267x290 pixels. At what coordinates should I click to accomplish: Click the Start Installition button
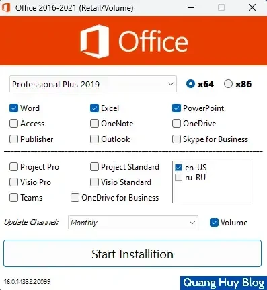[x=132, y=254]
